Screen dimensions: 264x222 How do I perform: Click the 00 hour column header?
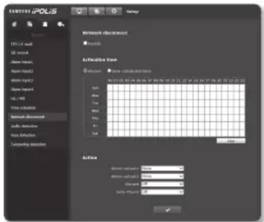[x=110, y=81]
